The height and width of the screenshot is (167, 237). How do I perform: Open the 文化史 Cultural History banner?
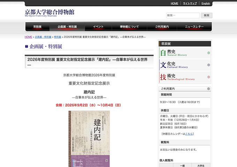click(185, 65)
